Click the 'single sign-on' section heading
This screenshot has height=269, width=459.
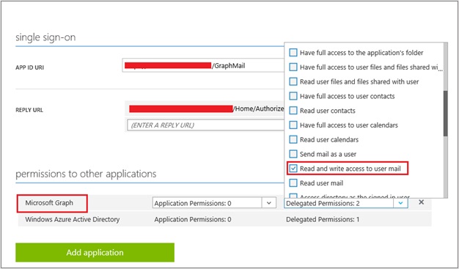pos(45,37)
